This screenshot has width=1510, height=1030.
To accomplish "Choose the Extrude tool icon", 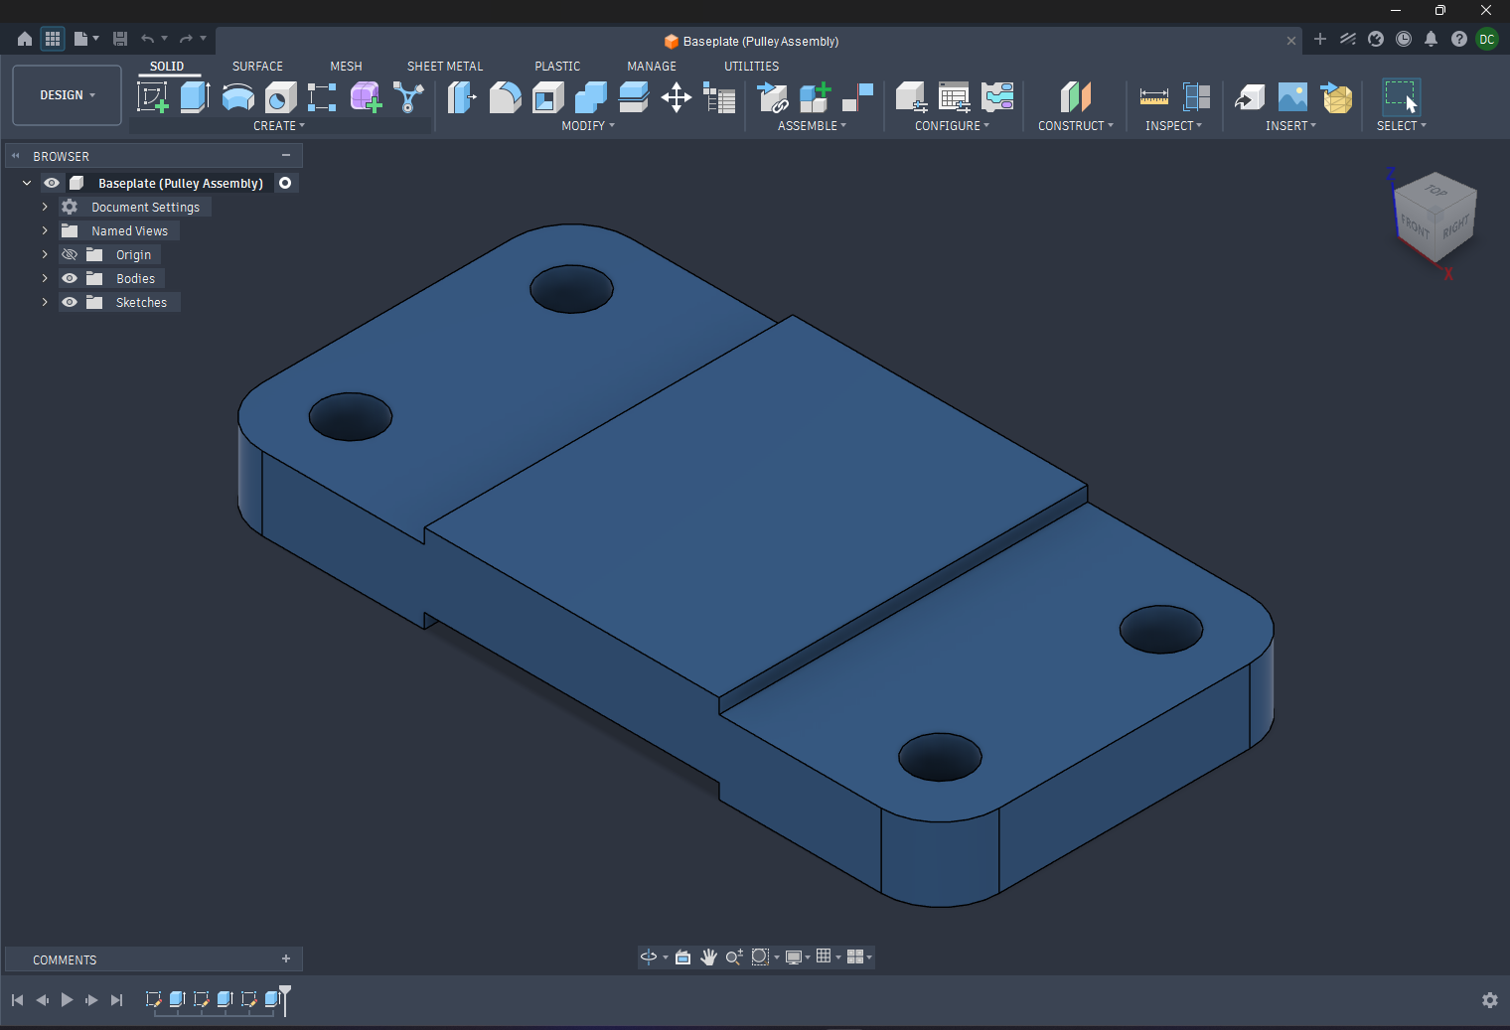I will (x=195, y=97).
